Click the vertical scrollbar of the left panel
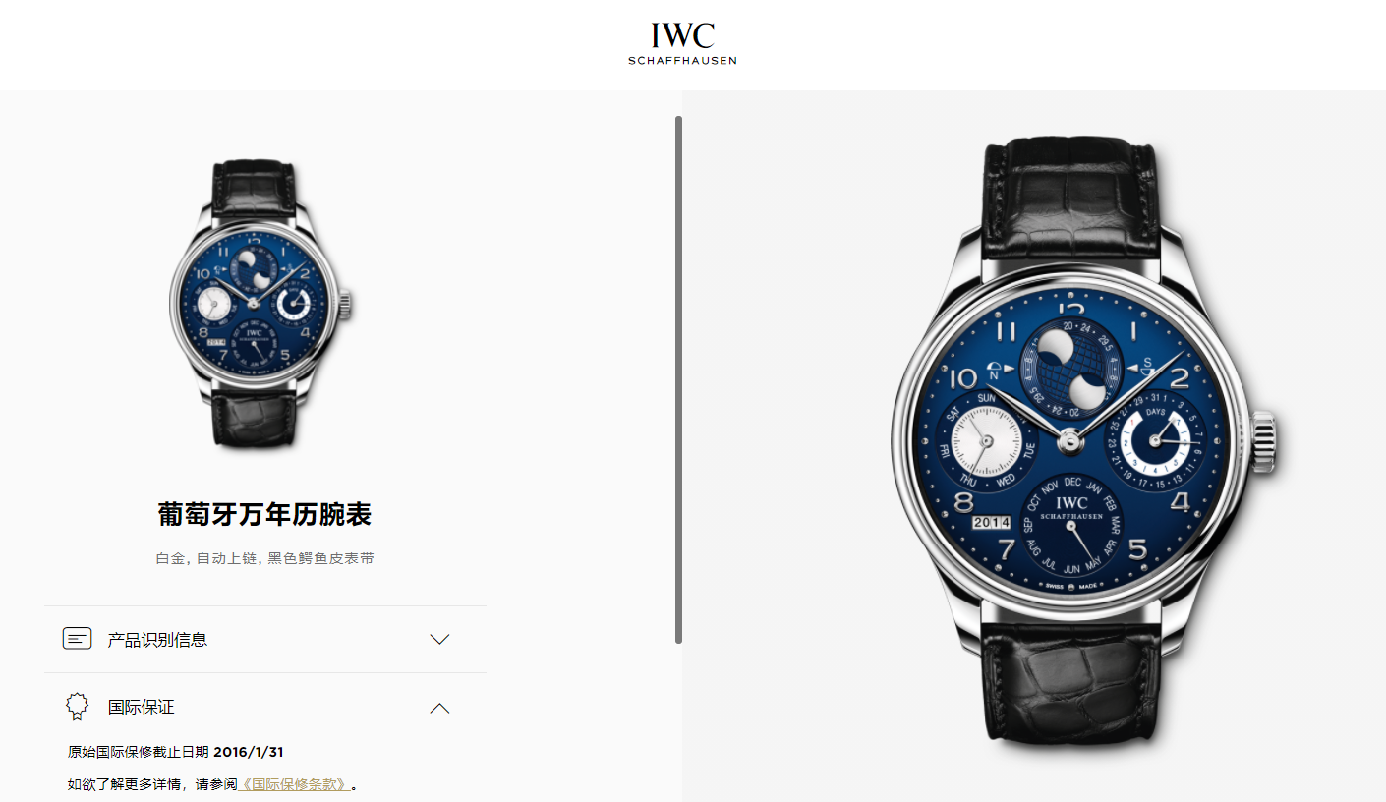This screenshot has height=802, width=1386. pyautogui.click(x=678, y=380)
